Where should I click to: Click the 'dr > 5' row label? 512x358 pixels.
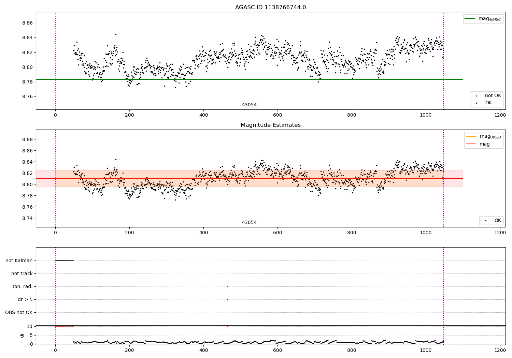click(x=25, y=299)
